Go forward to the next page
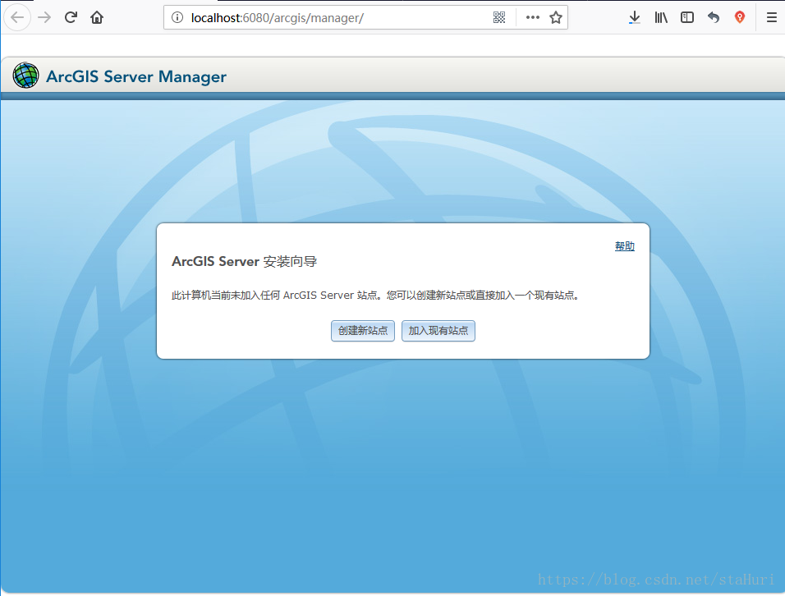 click(x=44, y=17)
